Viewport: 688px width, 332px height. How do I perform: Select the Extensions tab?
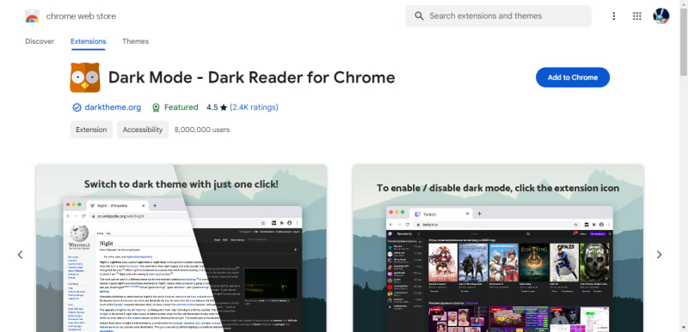click(89, 41)
